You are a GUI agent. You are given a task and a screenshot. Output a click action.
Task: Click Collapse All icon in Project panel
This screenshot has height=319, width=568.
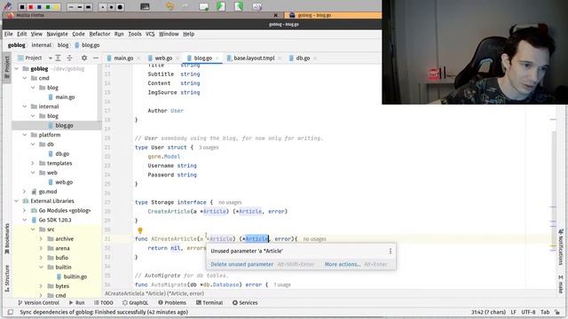click(69, 58)
